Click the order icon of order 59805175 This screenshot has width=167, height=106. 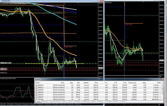coord(36,92)
